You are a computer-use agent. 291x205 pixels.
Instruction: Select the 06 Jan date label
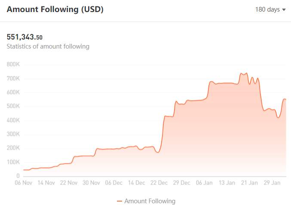[x=204, y=183]
